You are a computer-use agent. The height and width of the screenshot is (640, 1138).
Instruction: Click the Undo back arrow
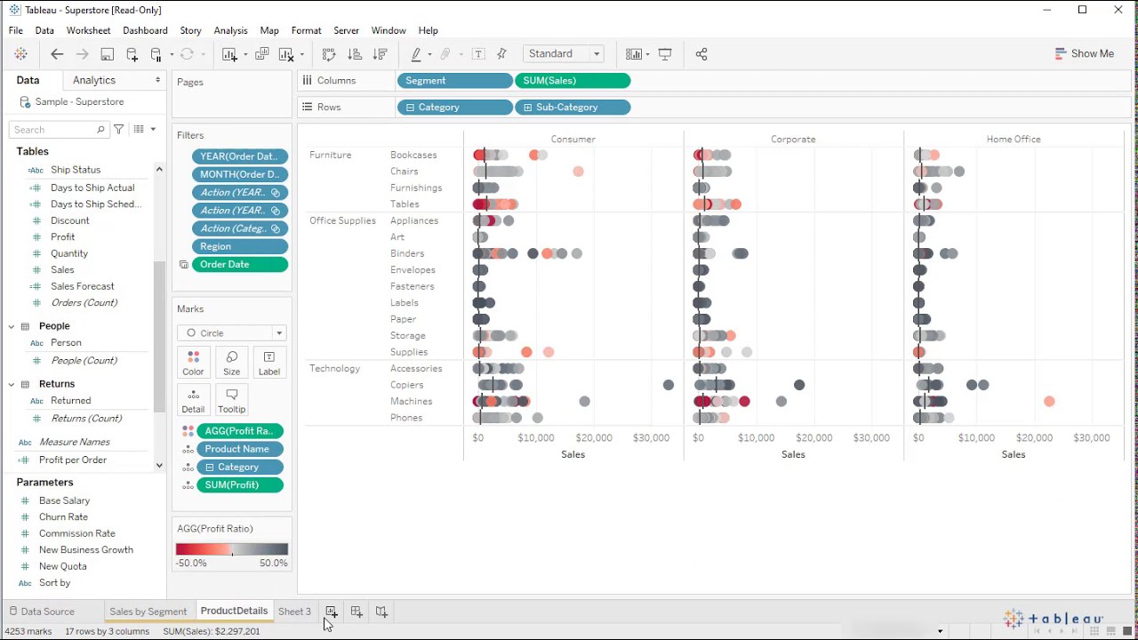(57, 54)
